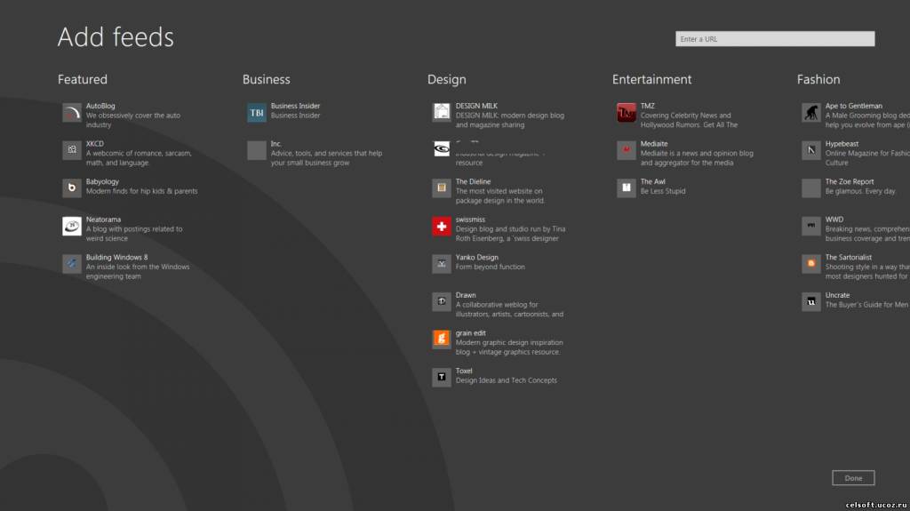Screen dimensions: 910x511
Task: Choose the Drawn feed icon
Action: point(442,302)
